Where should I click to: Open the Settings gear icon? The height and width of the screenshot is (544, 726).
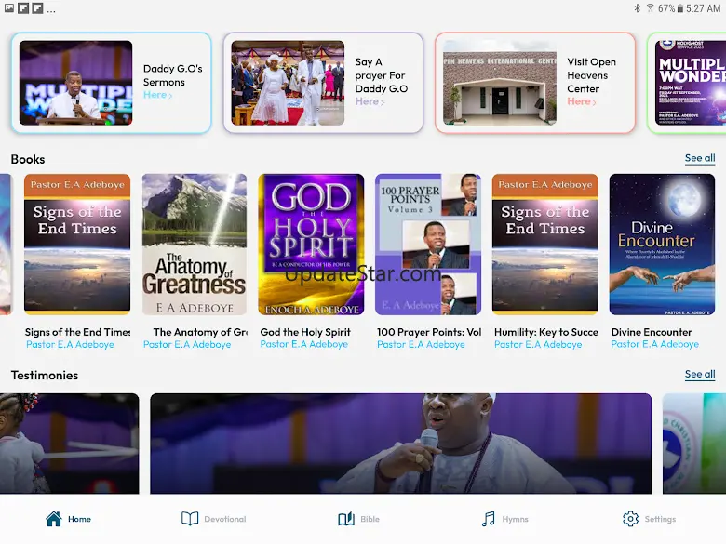(x=630, y=519)
